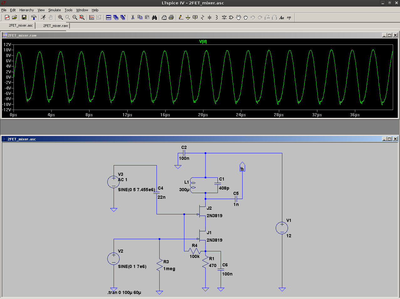Click the Cut scissors icon
Screen dimensions: 400x299
point(133,18)
